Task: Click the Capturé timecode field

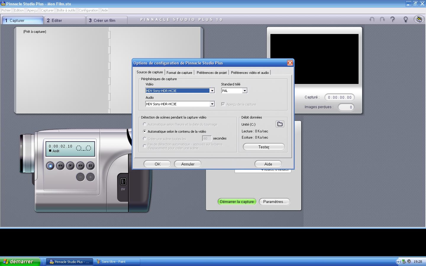Action: (x=340, y=97)
